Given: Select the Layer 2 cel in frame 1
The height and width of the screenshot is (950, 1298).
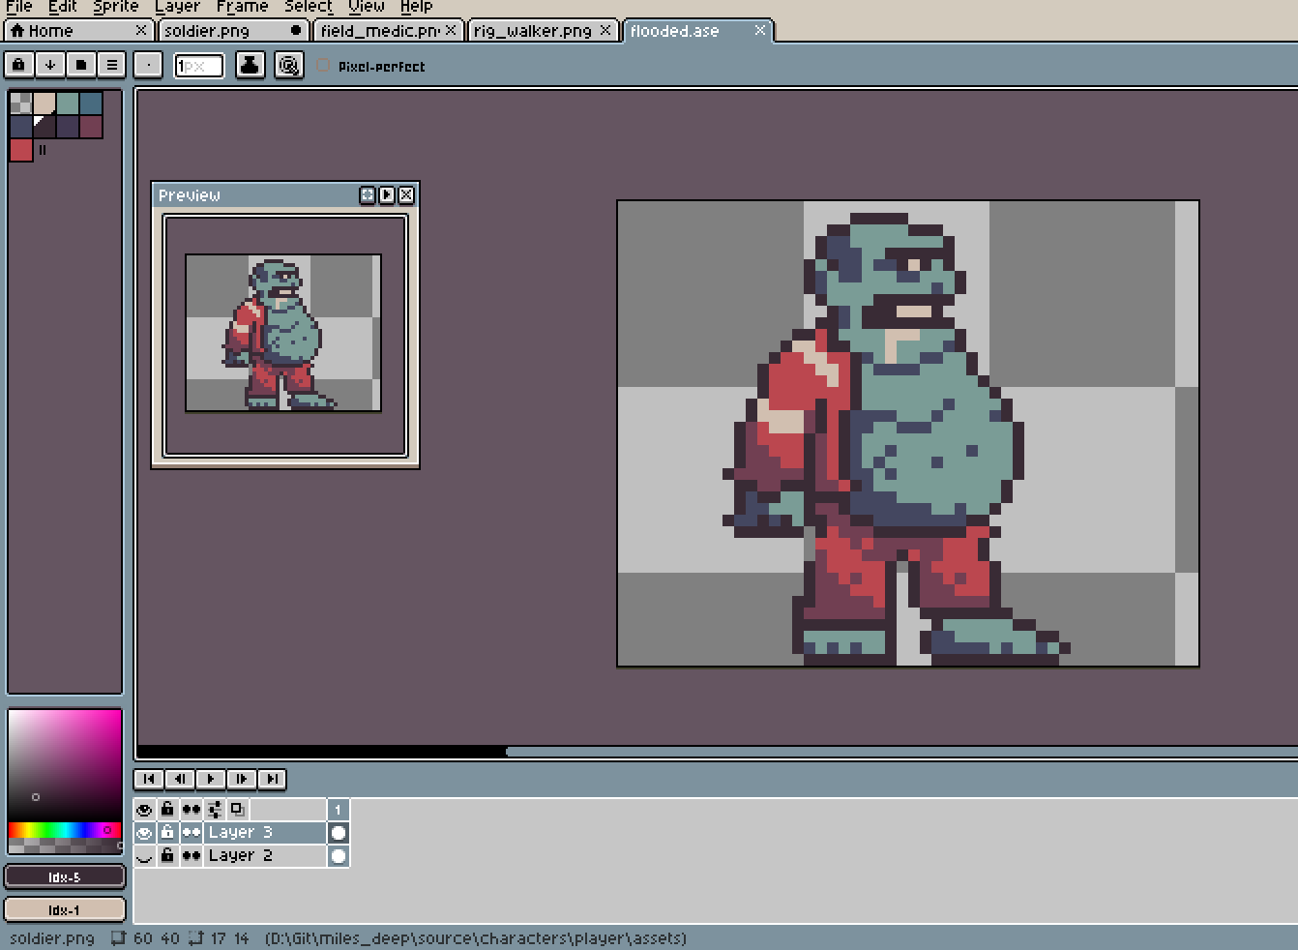Looking at the screenshot, I should click(x=338, y=856).
